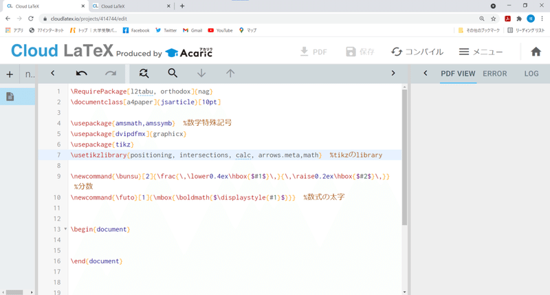The image size is (550, 295).
Task: Open the マップ bookmark
Action: coord(247,30)
